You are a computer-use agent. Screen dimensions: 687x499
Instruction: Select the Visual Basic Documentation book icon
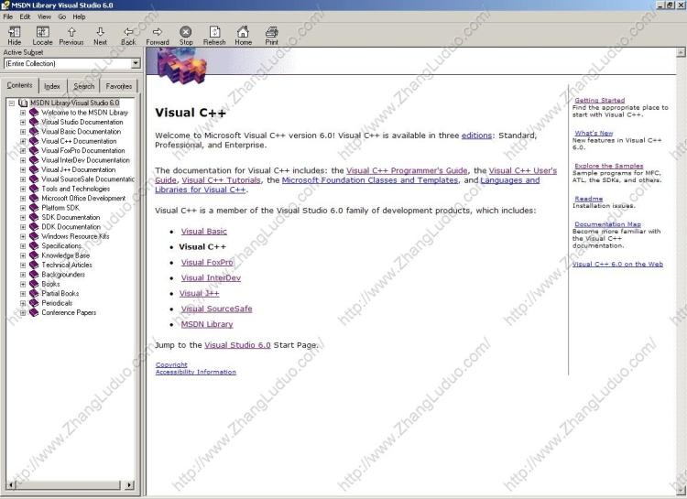click(34, 132)
